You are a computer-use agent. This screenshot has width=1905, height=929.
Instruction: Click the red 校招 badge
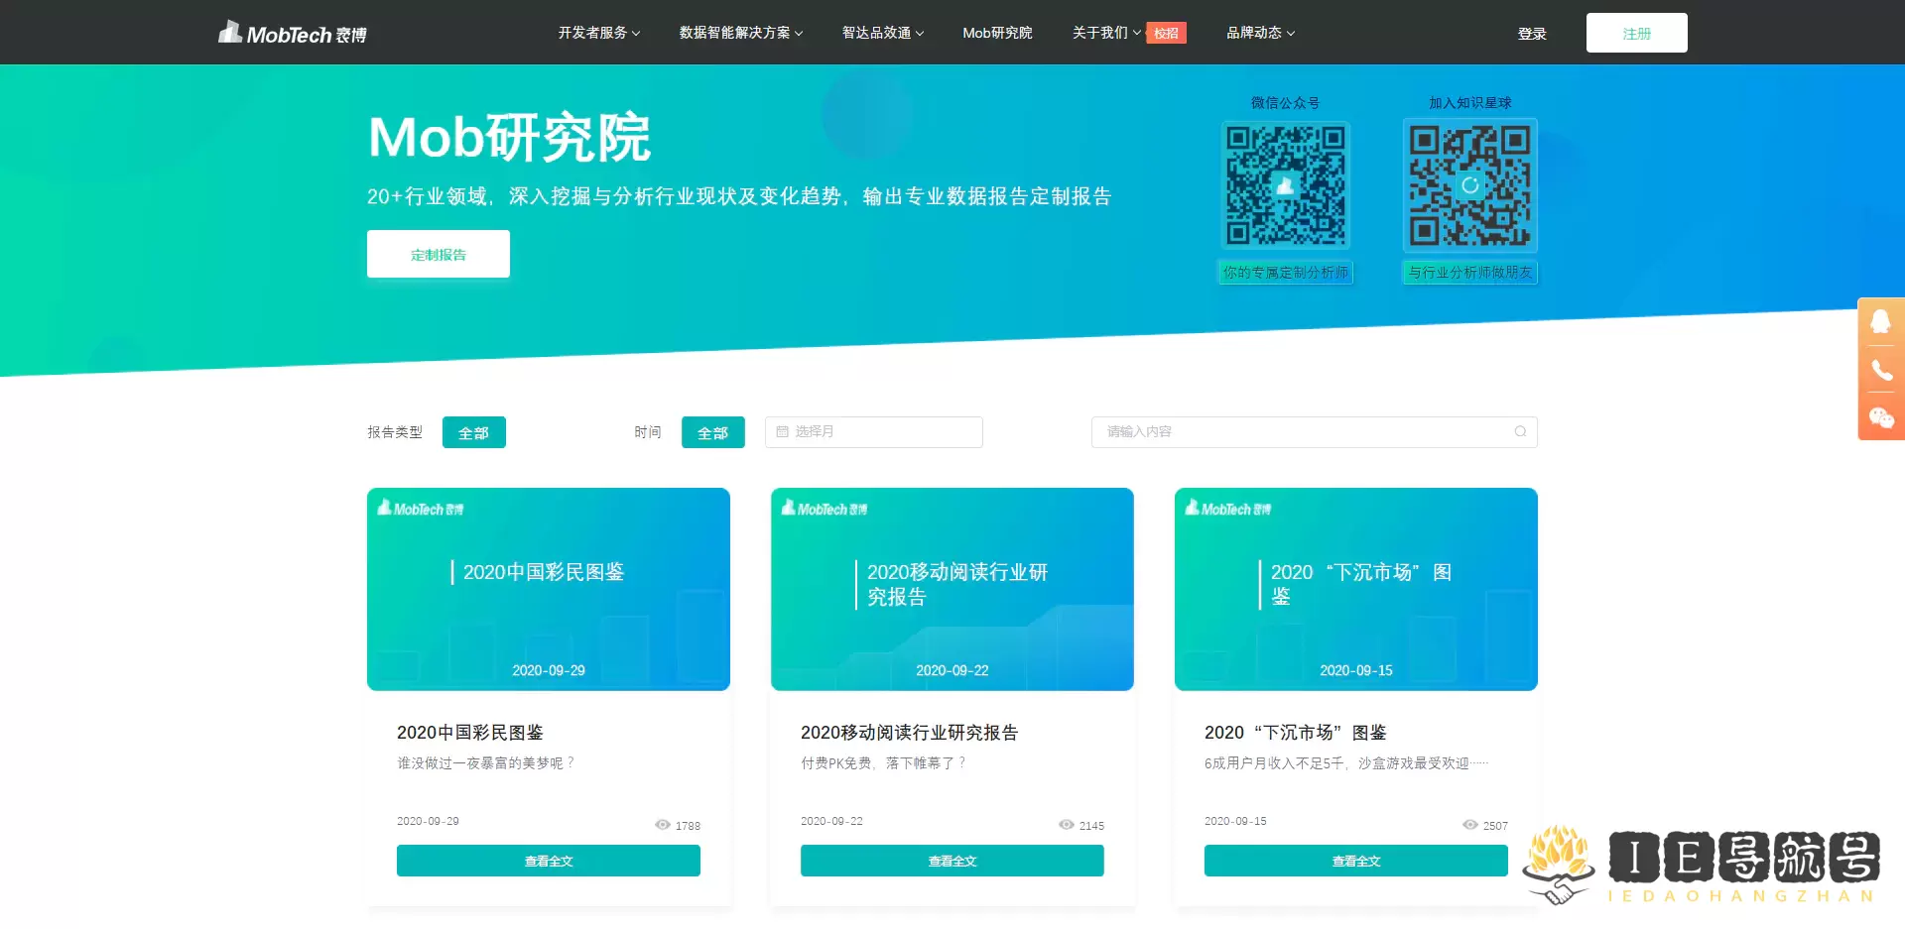click(1166, 33)
